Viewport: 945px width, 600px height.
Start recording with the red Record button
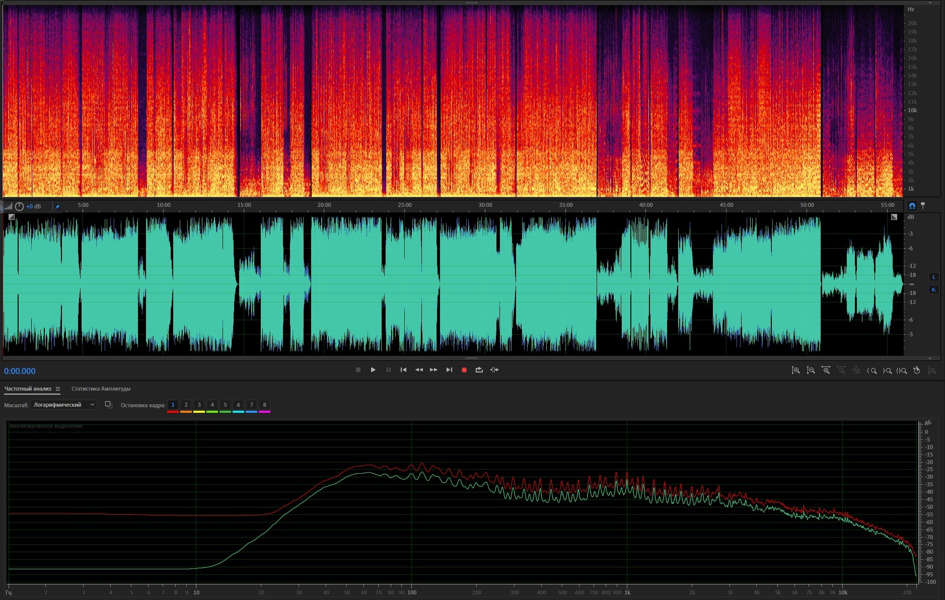coord(464,370)
